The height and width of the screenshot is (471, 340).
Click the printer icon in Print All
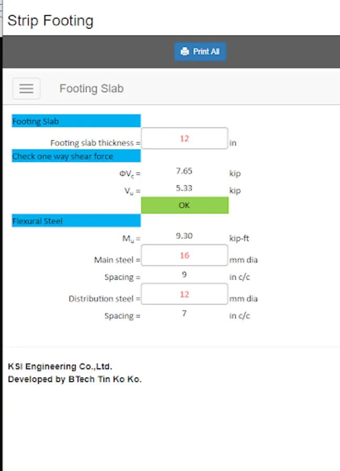(x=184, y=52)
